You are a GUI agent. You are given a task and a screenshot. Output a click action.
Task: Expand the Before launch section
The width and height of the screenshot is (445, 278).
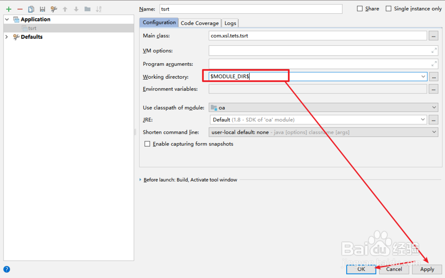pos(141,180)
